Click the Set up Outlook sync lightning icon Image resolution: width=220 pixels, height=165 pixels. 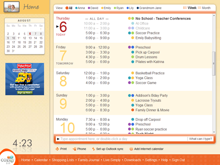[93, 149]
